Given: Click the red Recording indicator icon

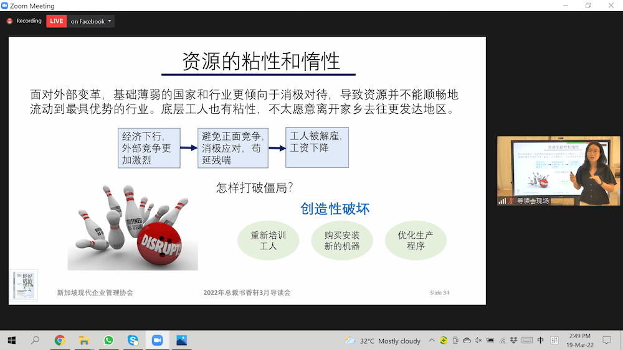Looking at the screenshot, I should point(9,21).
